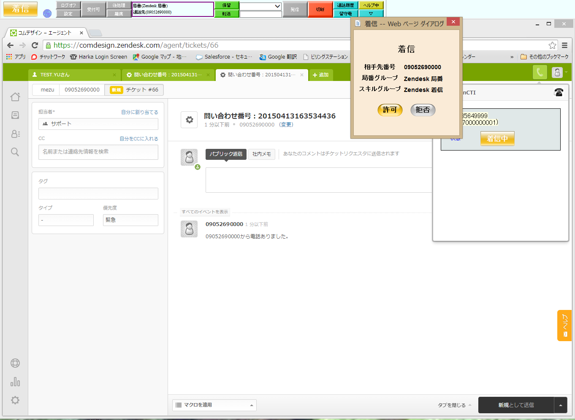This screenshot has height=420, width=575.
Task: Click the empty input field below toolbar dropdown
Action: point(260,14)
